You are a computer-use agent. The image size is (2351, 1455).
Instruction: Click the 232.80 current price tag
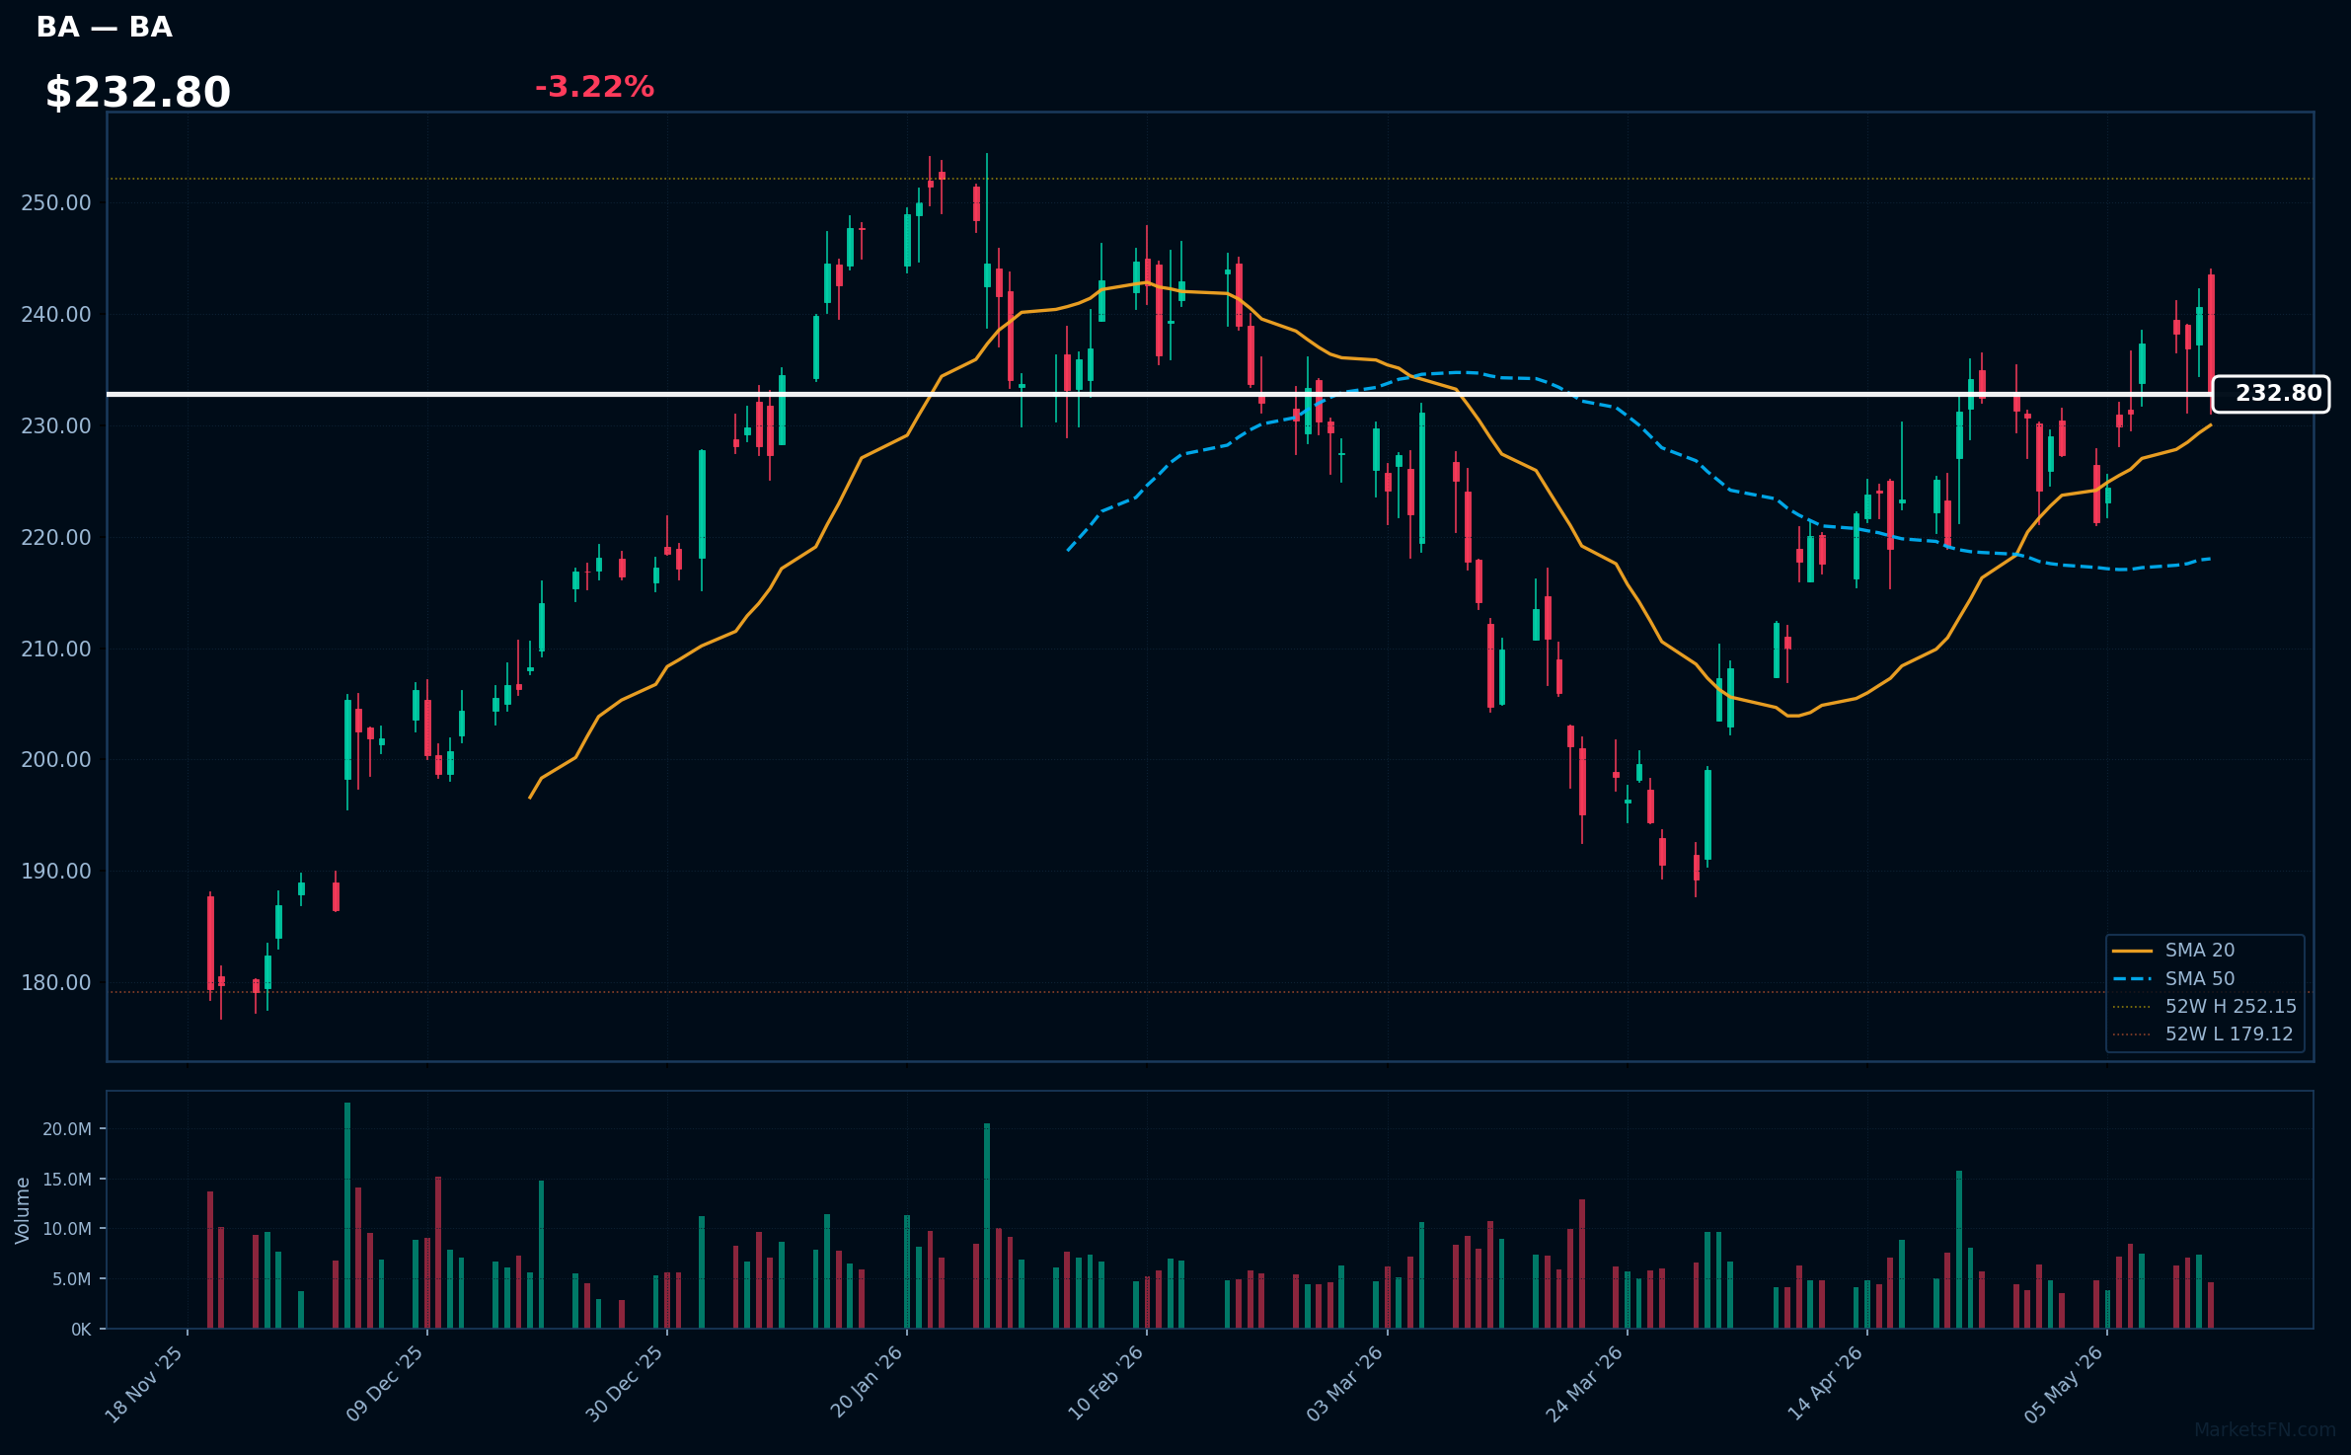[2270, 394]
